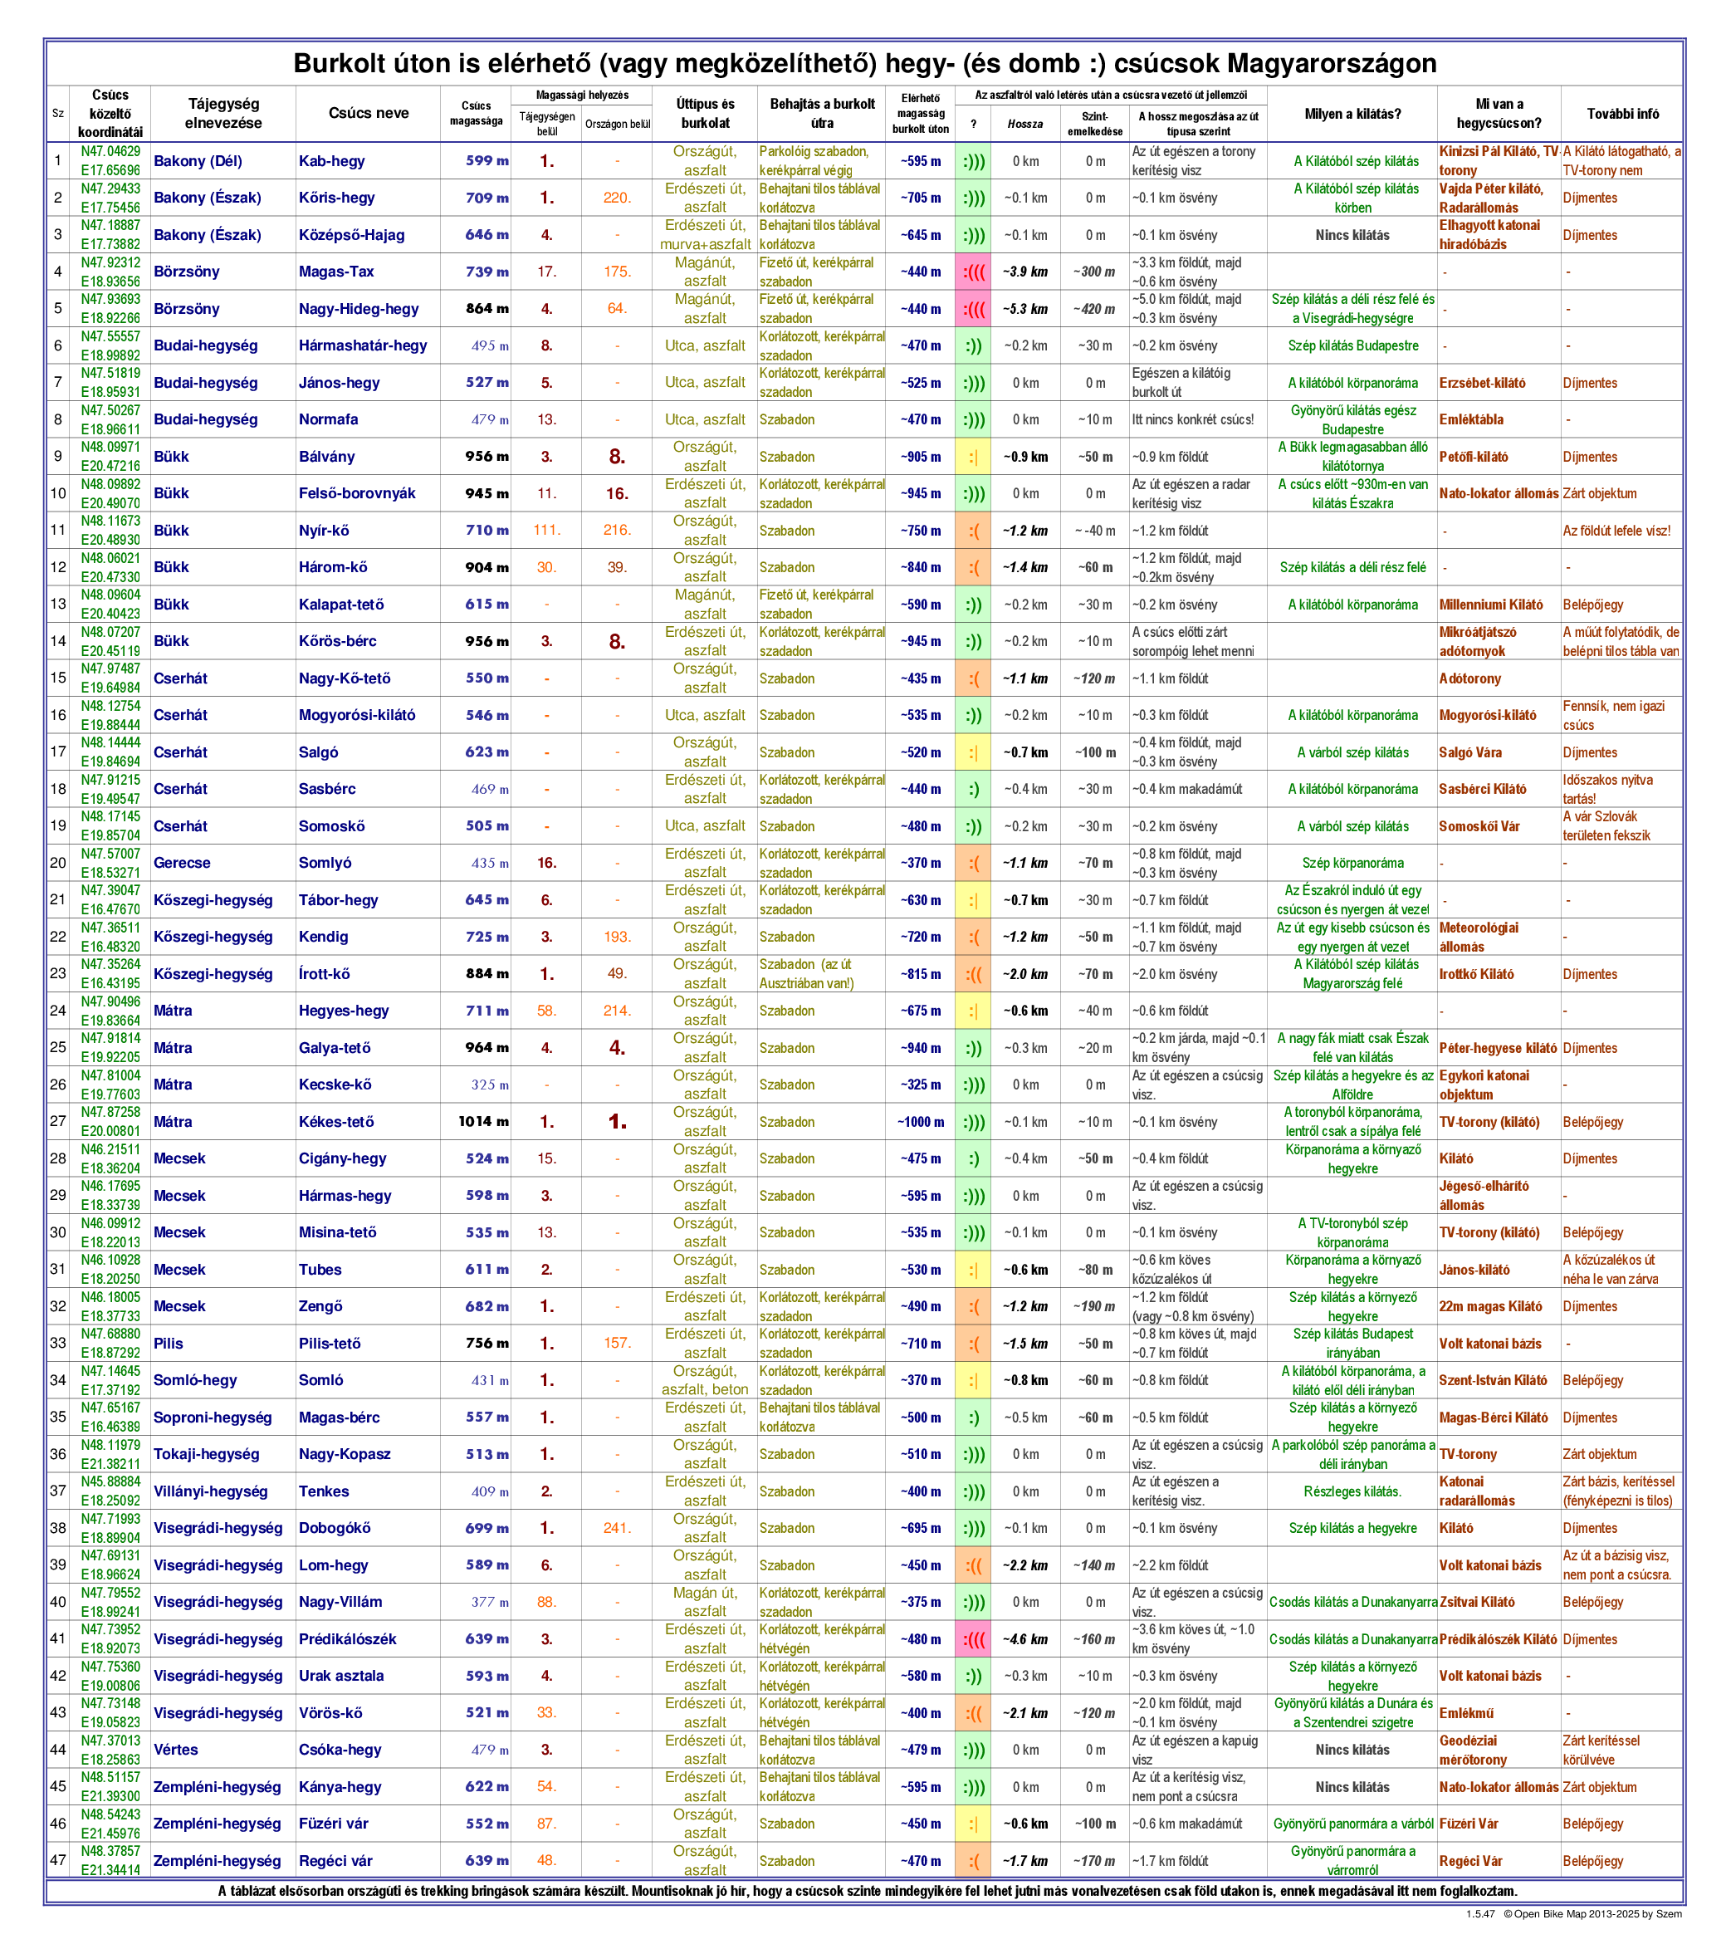Viewport: 1731px width, 1939px height.
Task: Click the Tájegység elnevezése column header
Action: click(x=222, y=113)
